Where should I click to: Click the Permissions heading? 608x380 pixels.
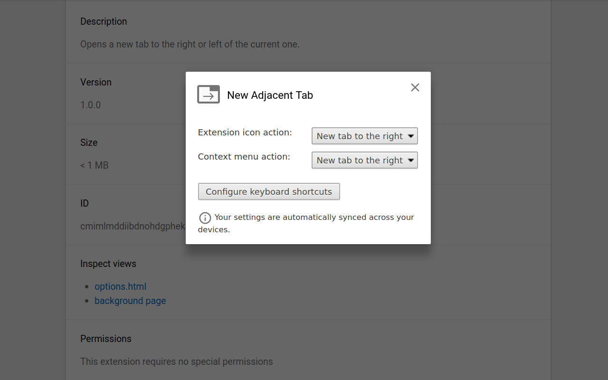106,339
